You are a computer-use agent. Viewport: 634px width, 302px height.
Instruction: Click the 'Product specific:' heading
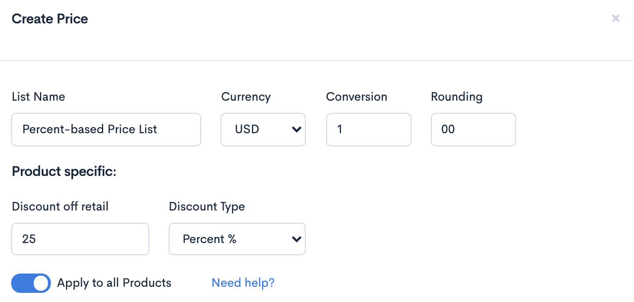(x=64, y=172)
